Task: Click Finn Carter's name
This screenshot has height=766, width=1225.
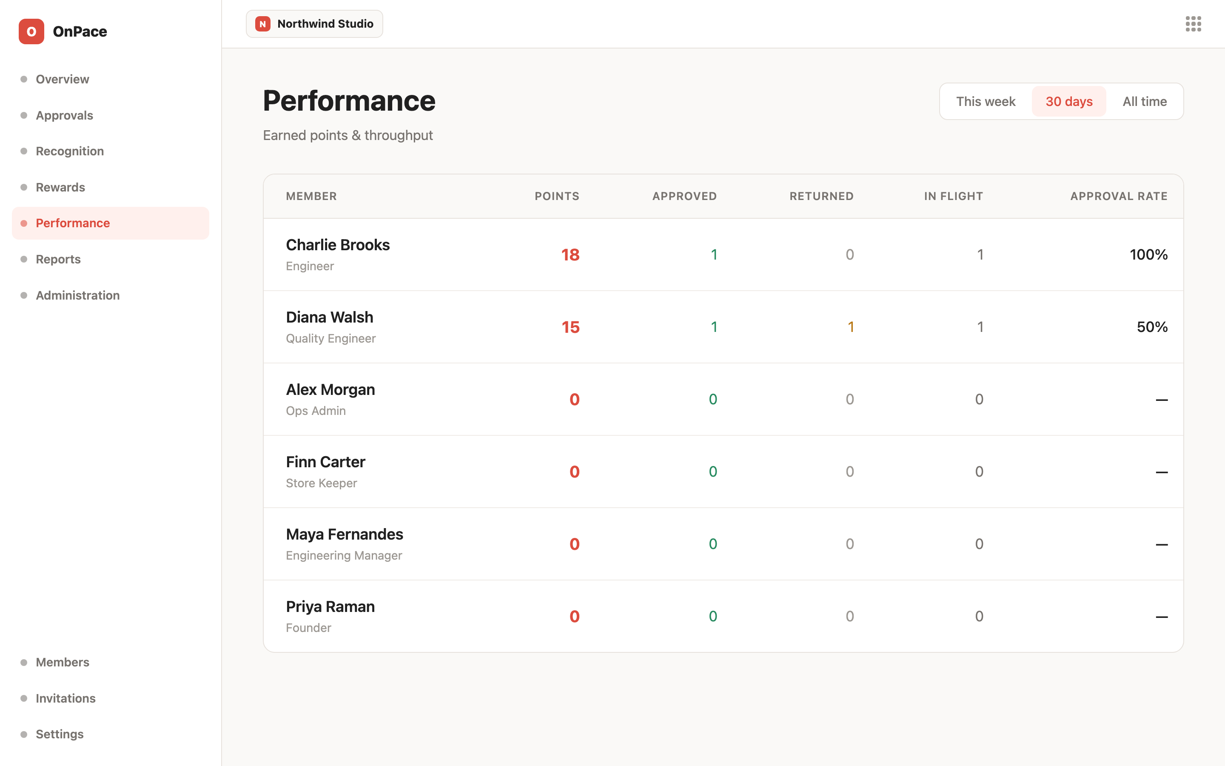Action: point(325,462)
